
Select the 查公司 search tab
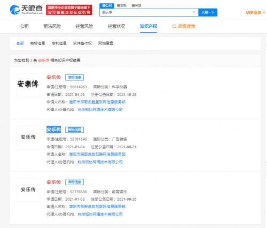(x=107, y=5)
